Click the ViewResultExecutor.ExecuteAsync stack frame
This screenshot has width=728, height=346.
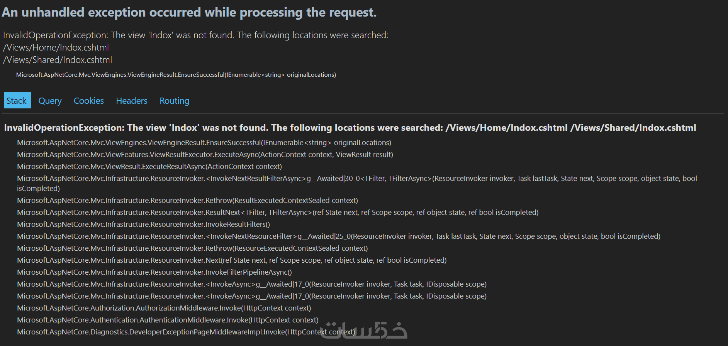[x=205, y=155]
